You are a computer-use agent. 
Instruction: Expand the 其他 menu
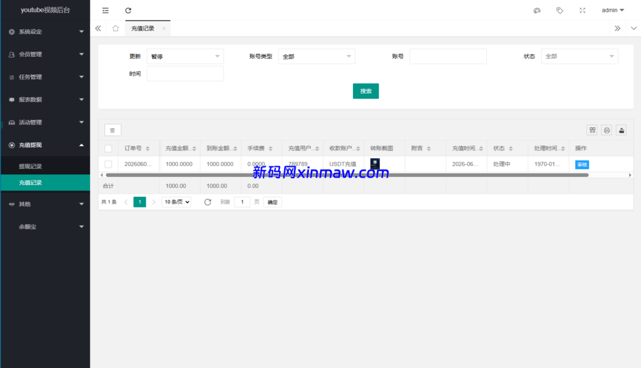pos(45,204)
